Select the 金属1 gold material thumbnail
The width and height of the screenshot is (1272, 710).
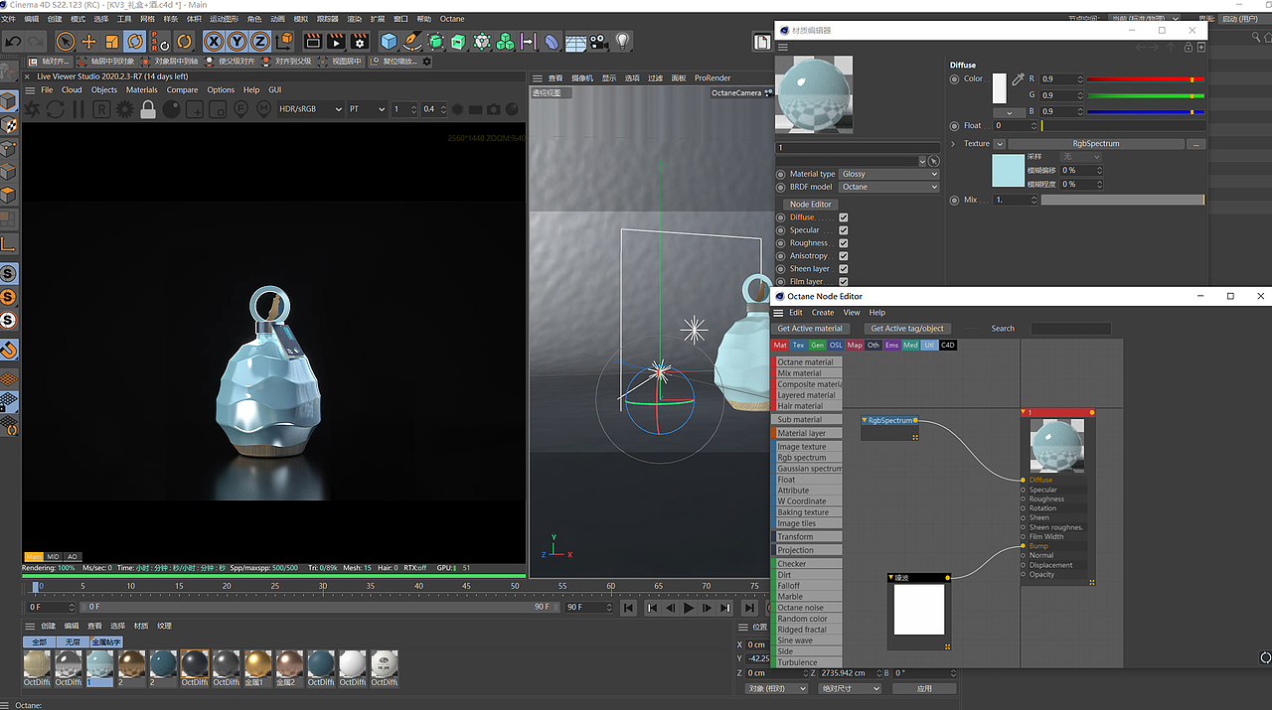pos(257,664)
